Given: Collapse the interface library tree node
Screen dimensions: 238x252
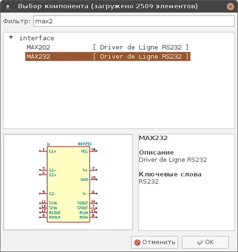Looking at the screenshot, I should coord(11,37).
